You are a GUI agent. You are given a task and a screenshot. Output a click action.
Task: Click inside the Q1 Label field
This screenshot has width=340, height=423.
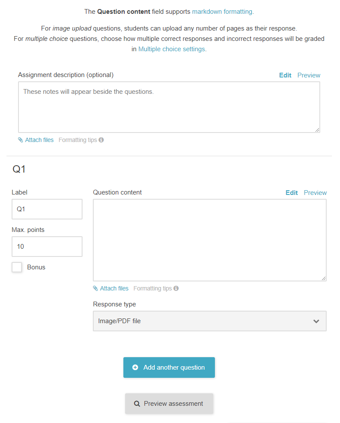[x=47, y=209]
